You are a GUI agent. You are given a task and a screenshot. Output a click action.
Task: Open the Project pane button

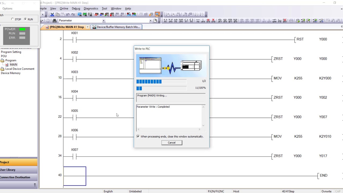(x=19, y=162)
